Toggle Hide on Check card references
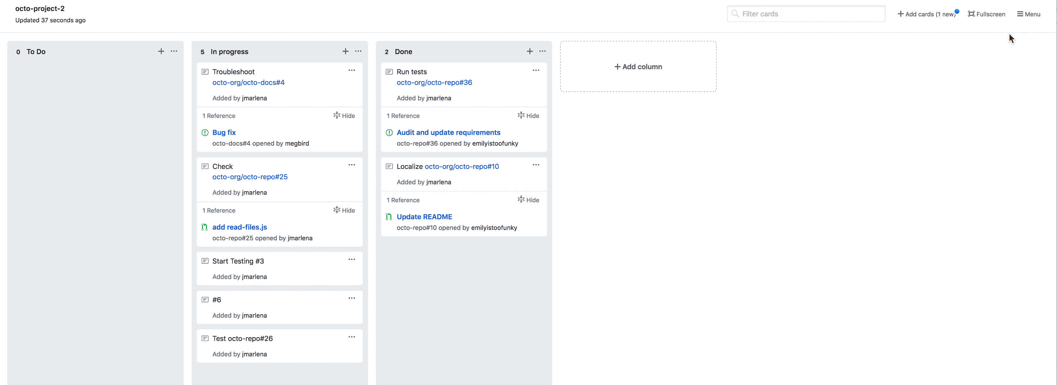Screen dimensions: 1057x385 pyautogui.click(x=344, y=210)
